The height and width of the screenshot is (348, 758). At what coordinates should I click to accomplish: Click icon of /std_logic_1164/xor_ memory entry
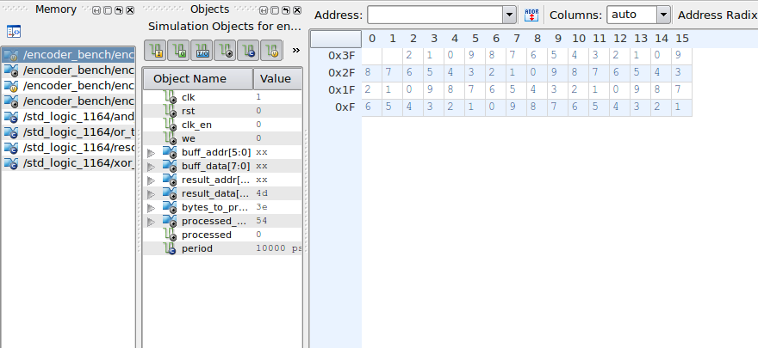pos(11,163)
